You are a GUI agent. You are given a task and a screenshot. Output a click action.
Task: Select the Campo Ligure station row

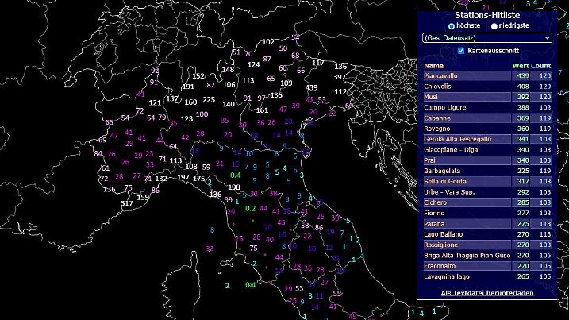[x=487, y=107]
